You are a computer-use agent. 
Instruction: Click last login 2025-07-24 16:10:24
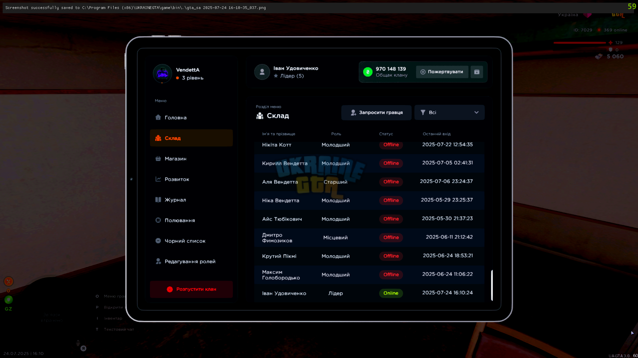pos(447,293)
